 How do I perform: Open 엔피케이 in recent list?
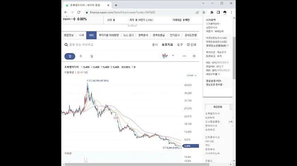click(210, 150)
